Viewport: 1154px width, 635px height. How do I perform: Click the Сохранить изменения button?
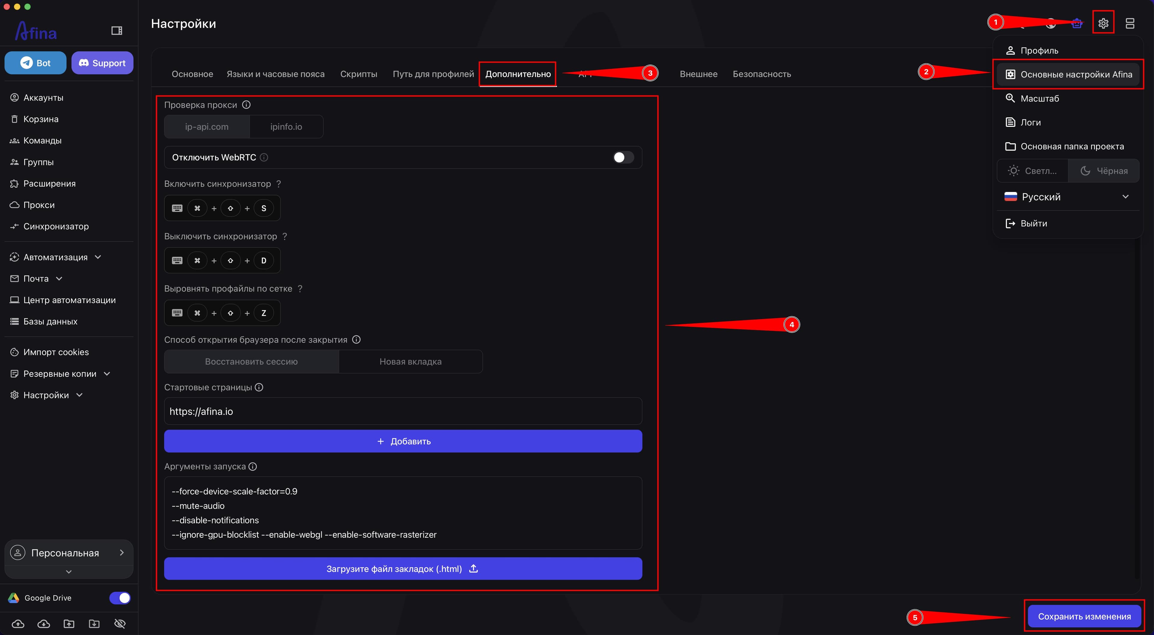coord(1084,616)
